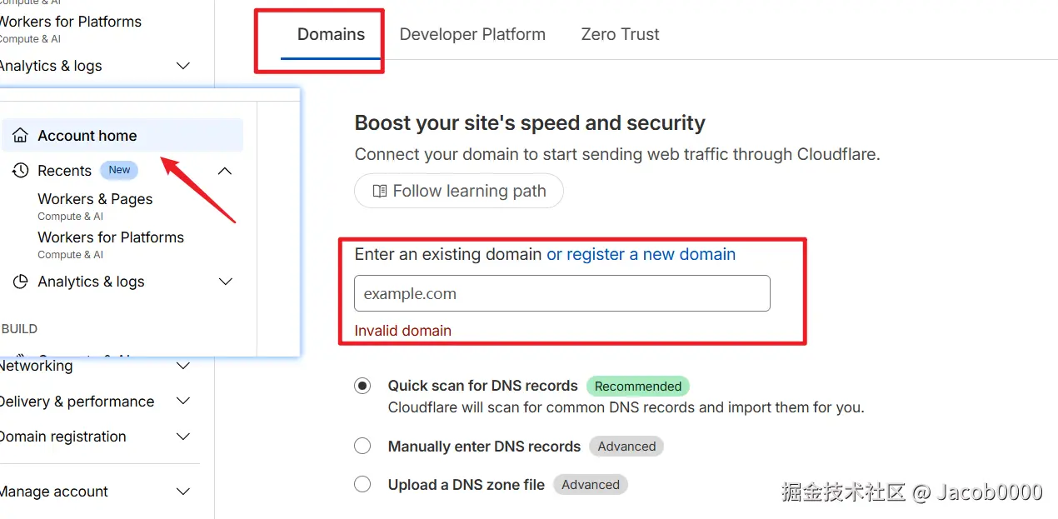
Task: Expand the Networking sidebar section
Action: click(184, 366)
